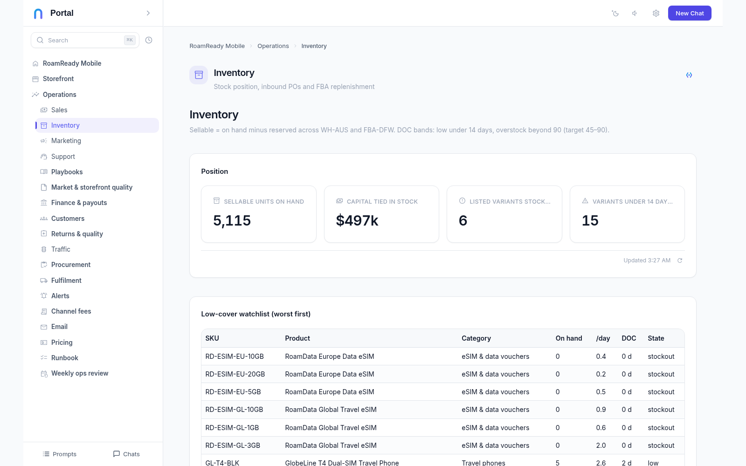Click the Pricing tag icon
Image resolution: width=746 pixels, height=466 pixels.
(44, 343)
